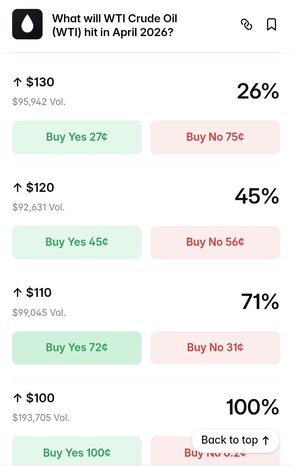Tap the WTI oil drop market icon

(27, 24)
